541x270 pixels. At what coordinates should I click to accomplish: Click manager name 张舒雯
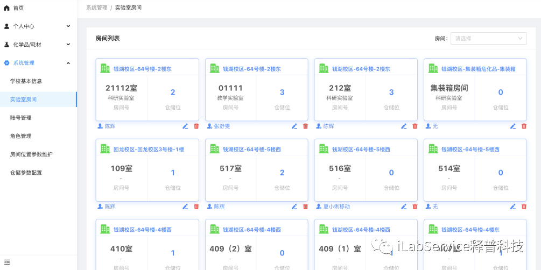[222, 126]
